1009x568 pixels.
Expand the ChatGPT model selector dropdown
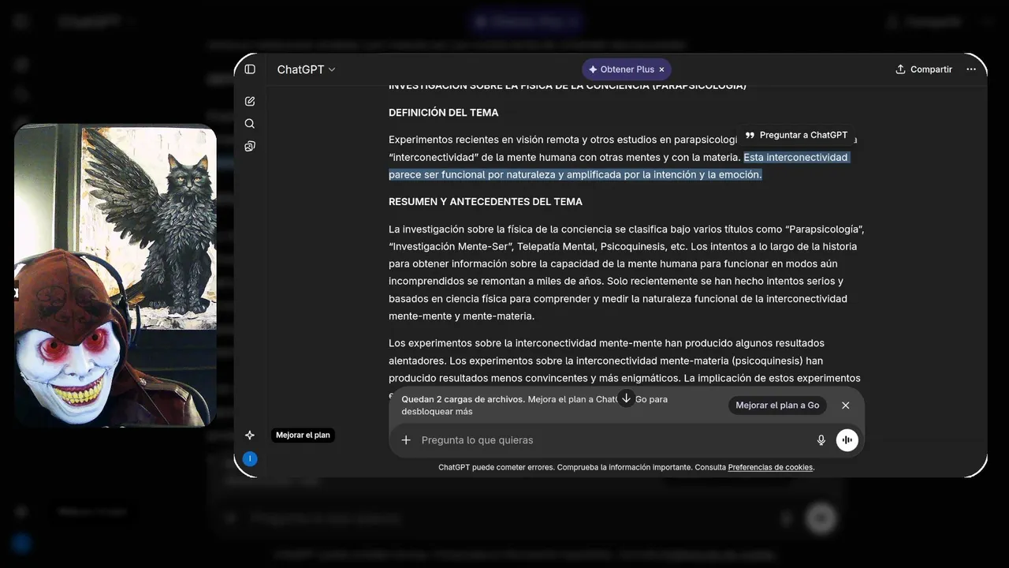coord(306,69)
